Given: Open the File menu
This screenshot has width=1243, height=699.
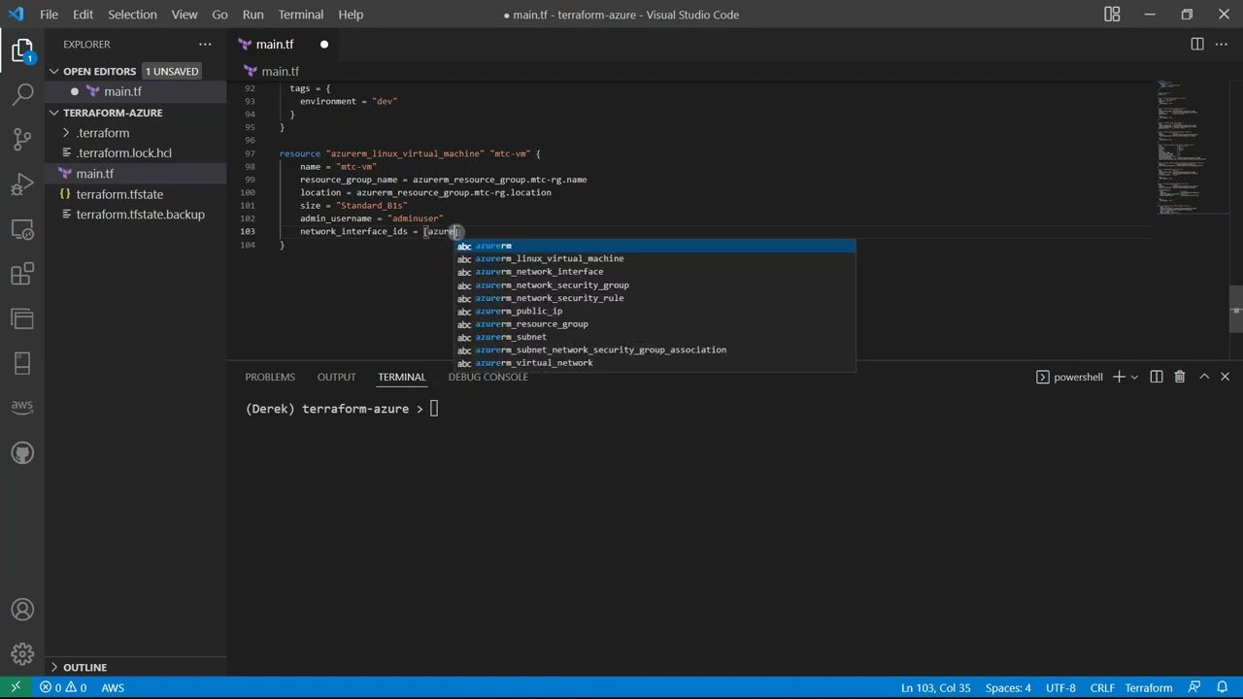Looking at the screenshot, I should tap(49, 14).
